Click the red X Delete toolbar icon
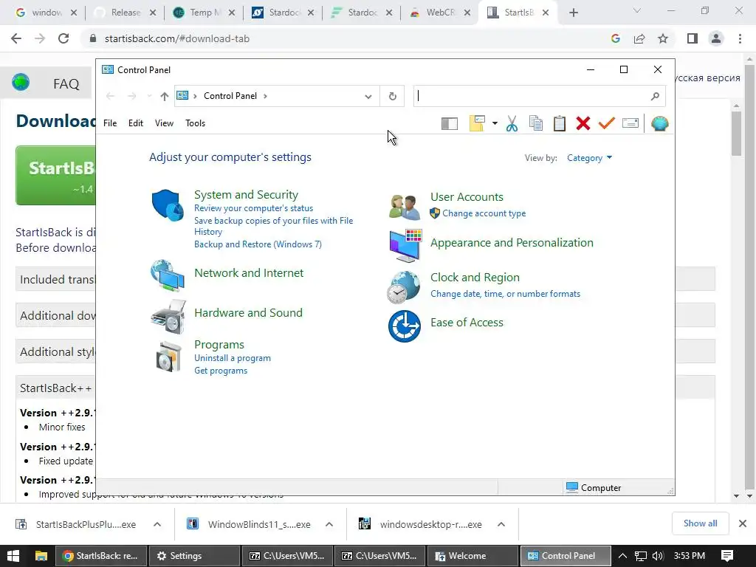Viewport: 756px width, 567px height. (x=583, y=123)
